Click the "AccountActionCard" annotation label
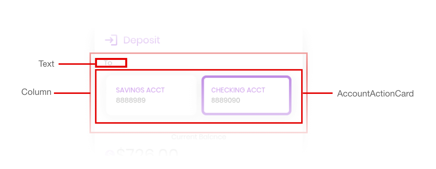The width and height of the screenshot is (436, 169). (375, 94)
